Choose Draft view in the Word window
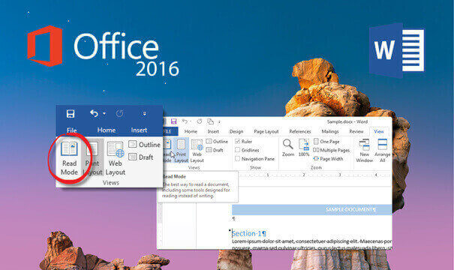This screenshot has height=270, width=454. 215,150
